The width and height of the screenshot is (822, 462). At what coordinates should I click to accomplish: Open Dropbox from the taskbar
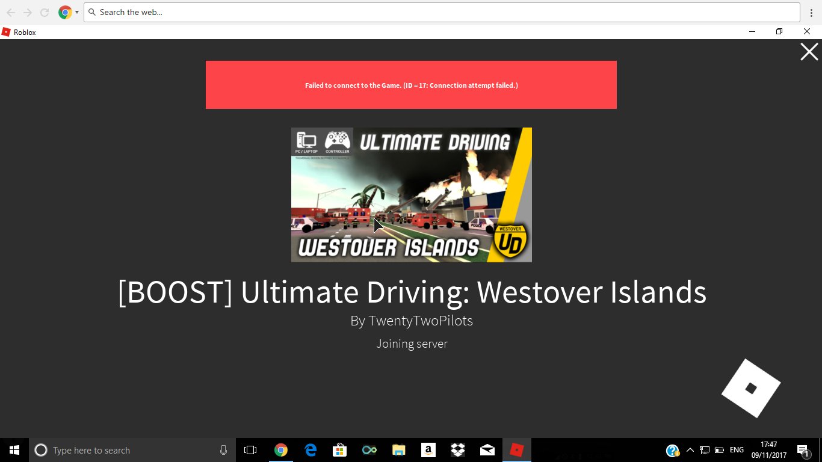[458, 450]
